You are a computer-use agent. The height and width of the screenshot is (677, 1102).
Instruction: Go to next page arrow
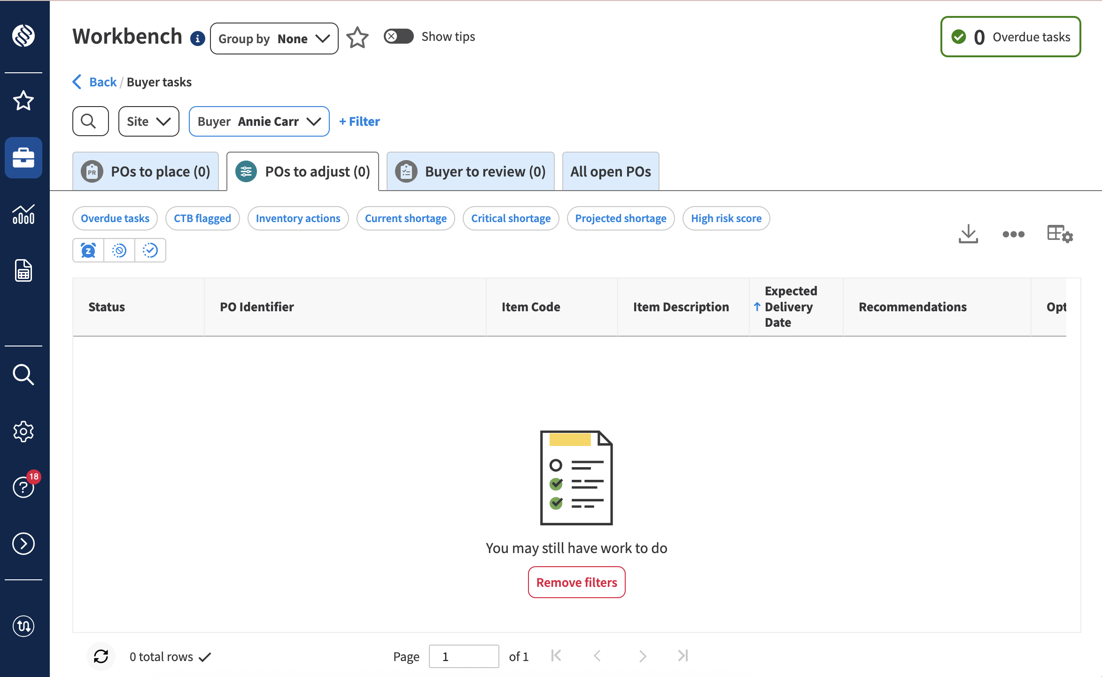pos(643,656)
